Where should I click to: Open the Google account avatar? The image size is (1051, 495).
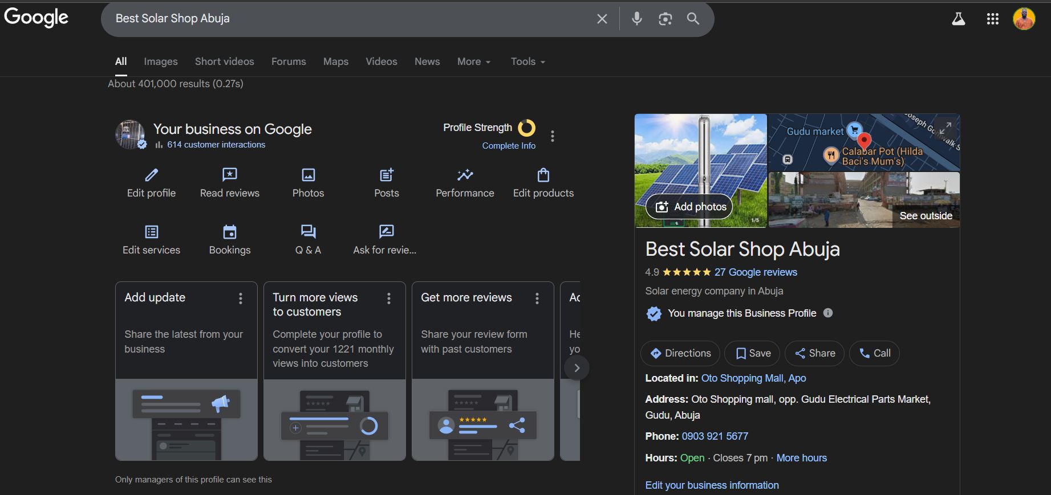(1024, 19)
